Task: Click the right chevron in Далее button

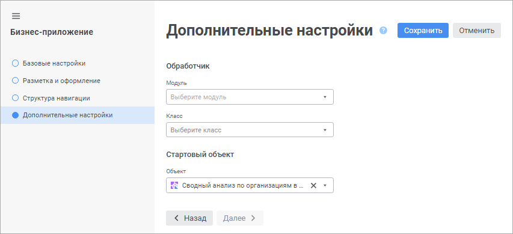Action: coord(253,218)
